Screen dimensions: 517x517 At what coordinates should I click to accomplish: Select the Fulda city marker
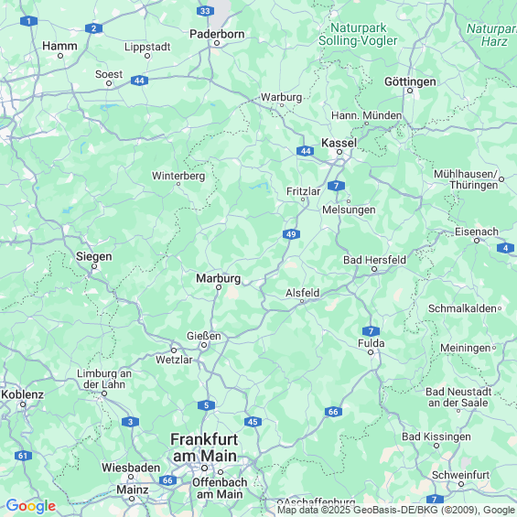[371, 352]
